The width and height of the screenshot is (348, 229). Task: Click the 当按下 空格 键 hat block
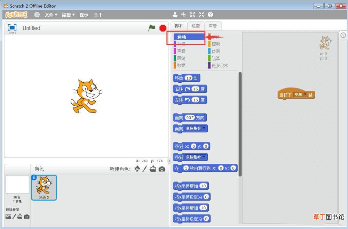click(296, 94)
